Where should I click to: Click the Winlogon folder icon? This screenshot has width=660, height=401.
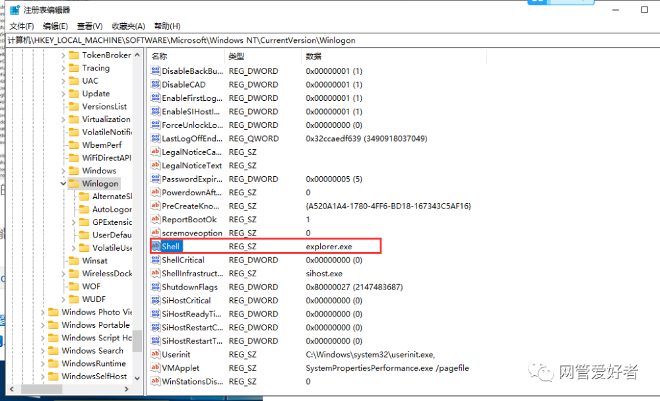pyautogui.click(x=74, y=183)
